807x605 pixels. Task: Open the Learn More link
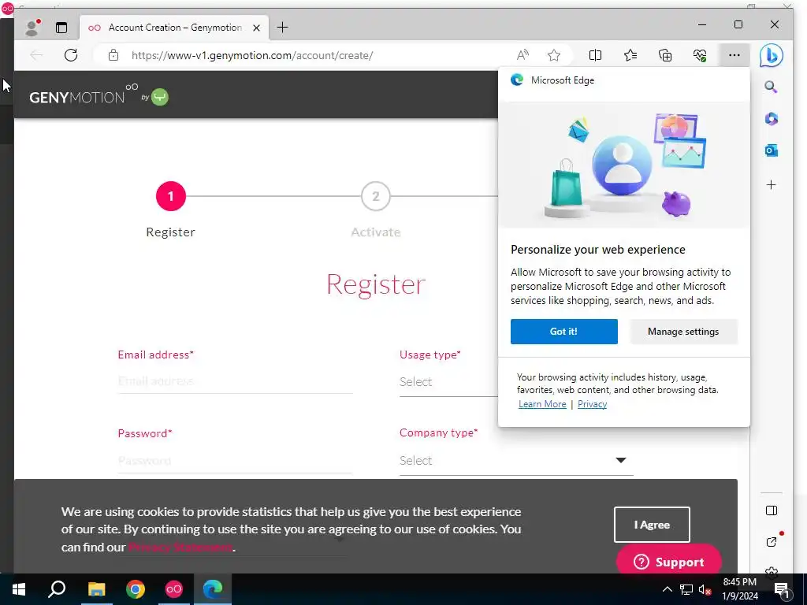(x=542, y=404)
